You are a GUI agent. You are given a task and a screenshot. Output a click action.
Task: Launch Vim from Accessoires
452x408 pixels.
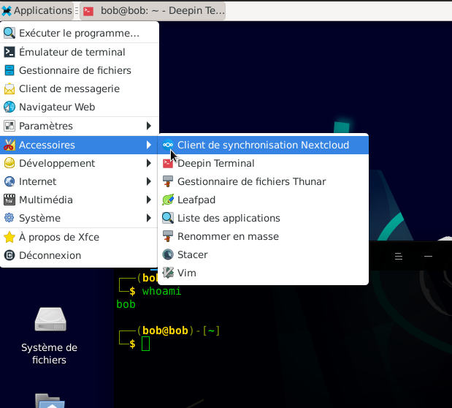pos(263,273)
